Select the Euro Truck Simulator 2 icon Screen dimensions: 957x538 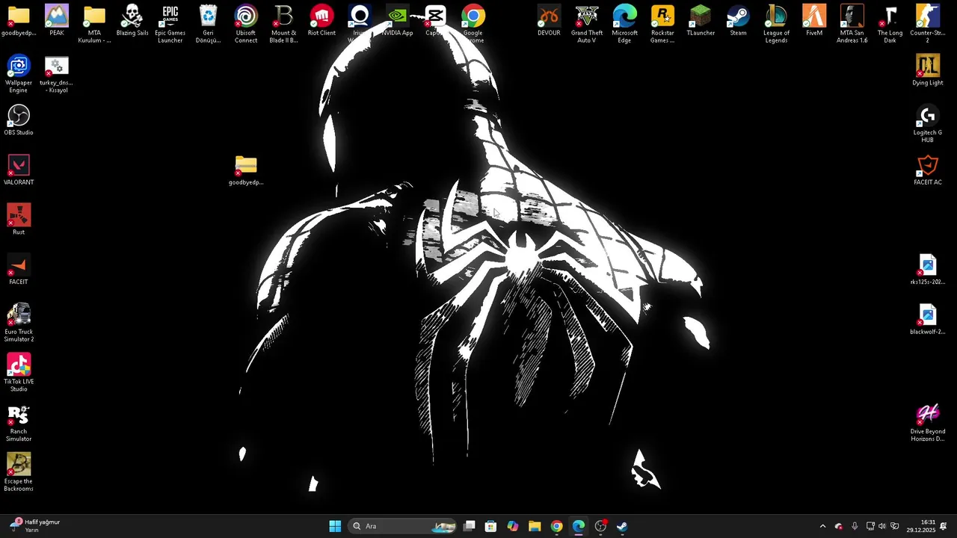pos(19,323)
